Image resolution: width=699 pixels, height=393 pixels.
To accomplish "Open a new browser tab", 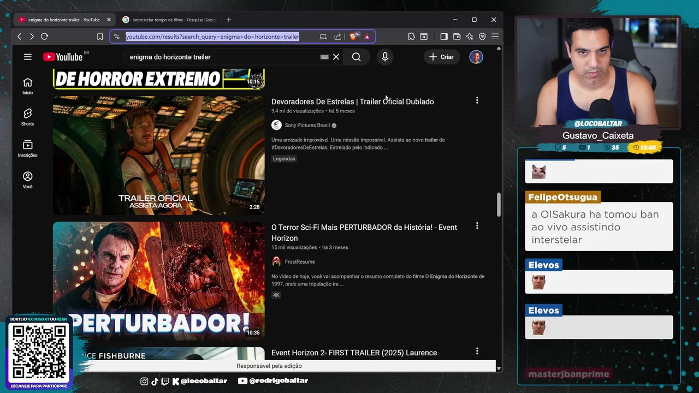I will (229, 20).
